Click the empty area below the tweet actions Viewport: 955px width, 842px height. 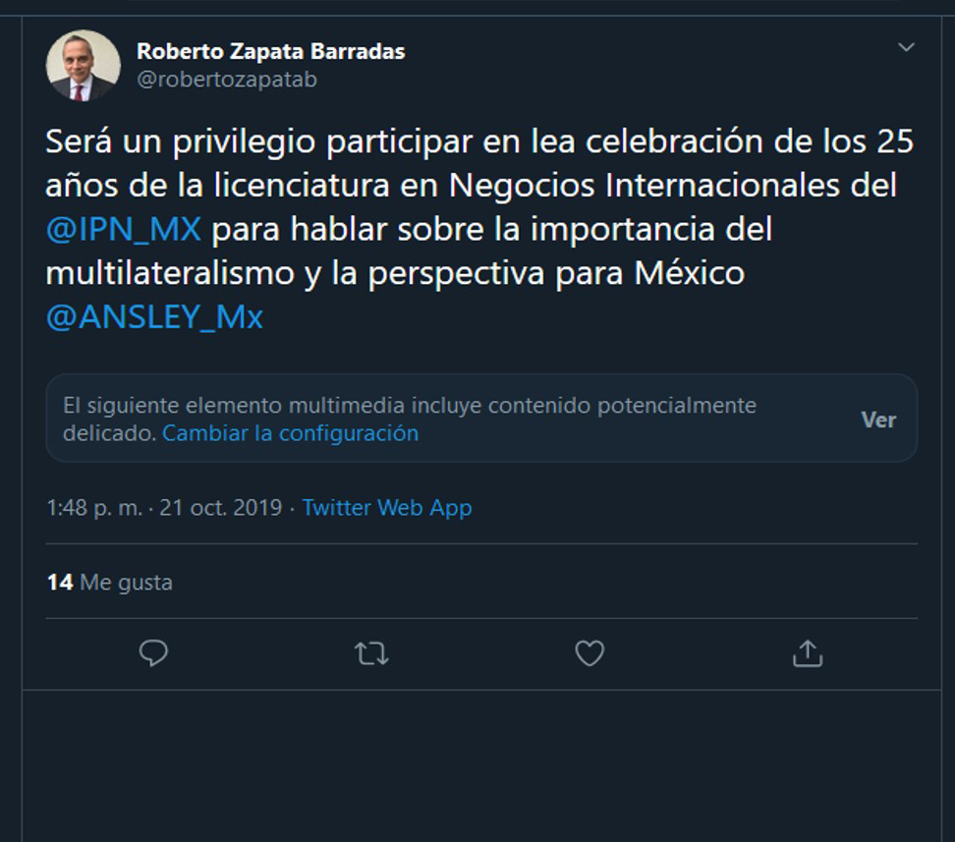(x=481, y=766)
